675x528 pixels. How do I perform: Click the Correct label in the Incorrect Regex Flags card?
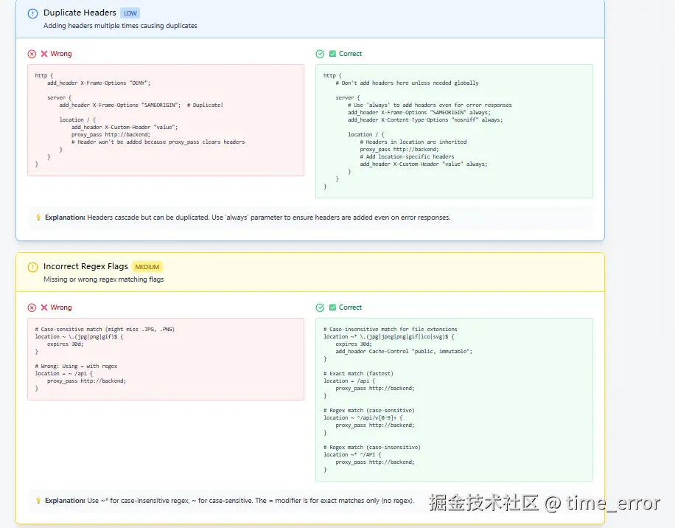(x=350, y=308)
